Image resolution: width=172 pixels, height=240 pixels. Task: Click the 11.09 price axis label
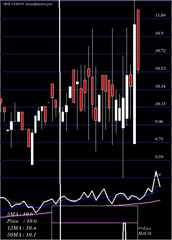[x=160, y=15]
